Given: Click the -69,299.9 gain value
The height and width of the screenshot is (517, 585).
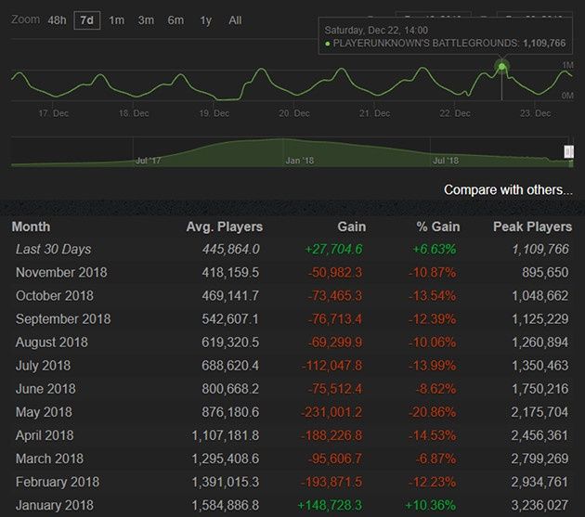Looking at the screenshot, I should pos(335,343).
